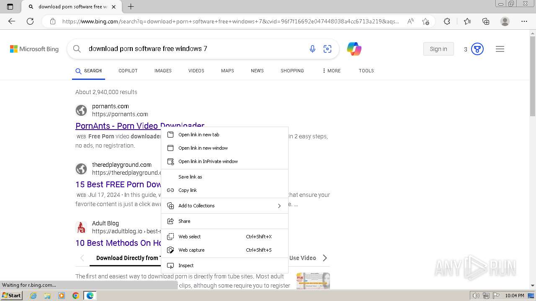Choose Open link in new window
This screenshot has height=301, width=536.
pyautogui.click(x=224, y=148)
